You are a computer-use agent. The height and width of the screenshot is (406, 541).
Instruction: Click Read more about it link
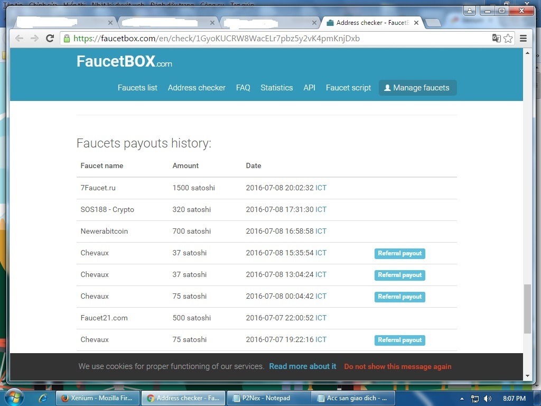303,366
